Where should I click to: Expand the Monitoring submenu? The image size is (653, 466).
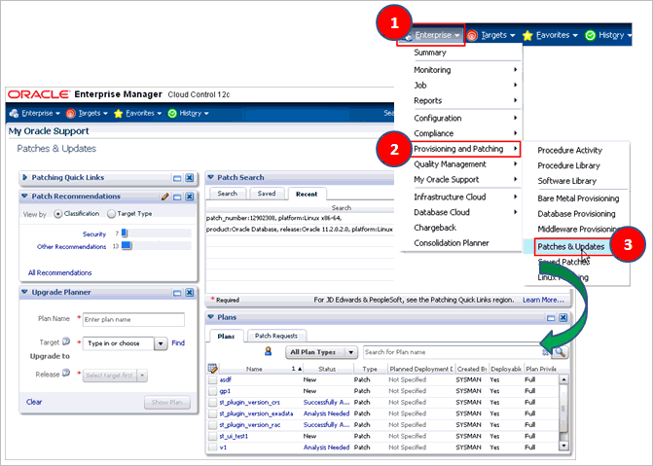click(x=465, y=70)
